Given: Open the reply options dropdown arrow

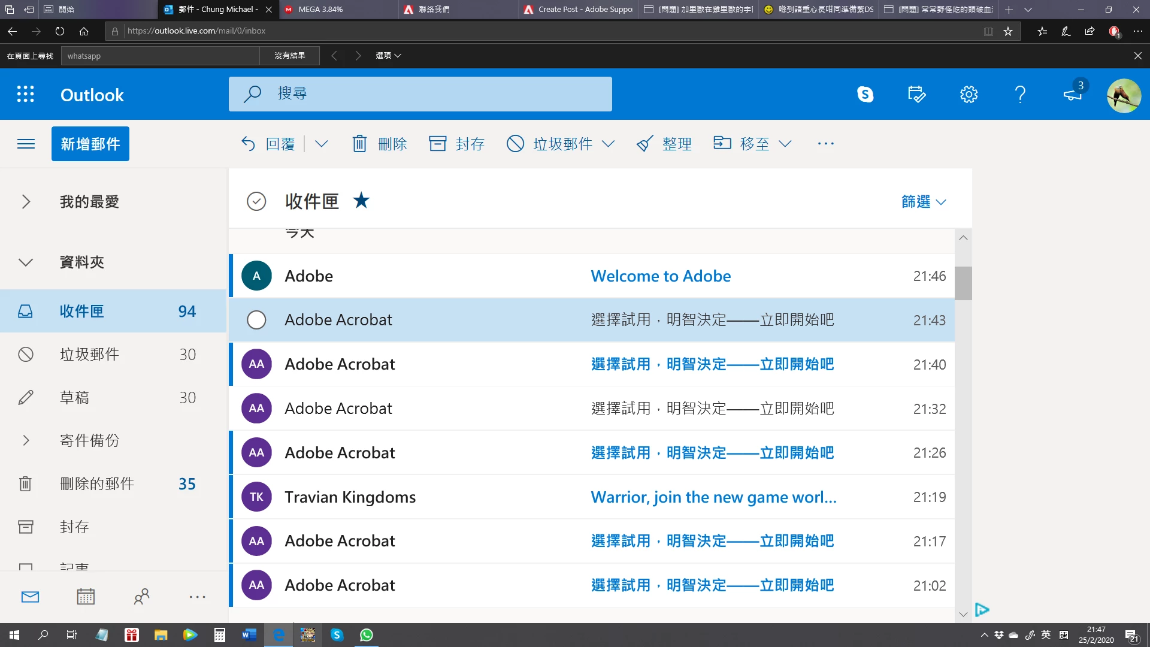Looking at the screenshot, I should [x=322, y=144].
